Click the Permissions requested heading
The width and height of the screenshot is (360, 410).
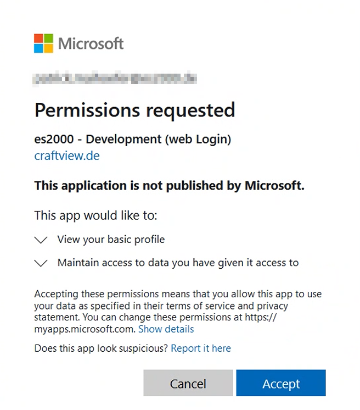tap(134, 110)
